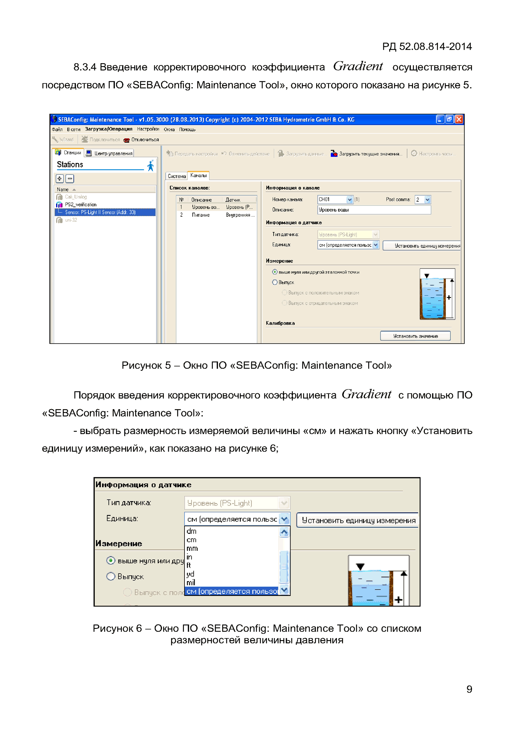Select выше нуля radio in figure 6
Screen dimensions: 515x736
[x=111, y=561]
